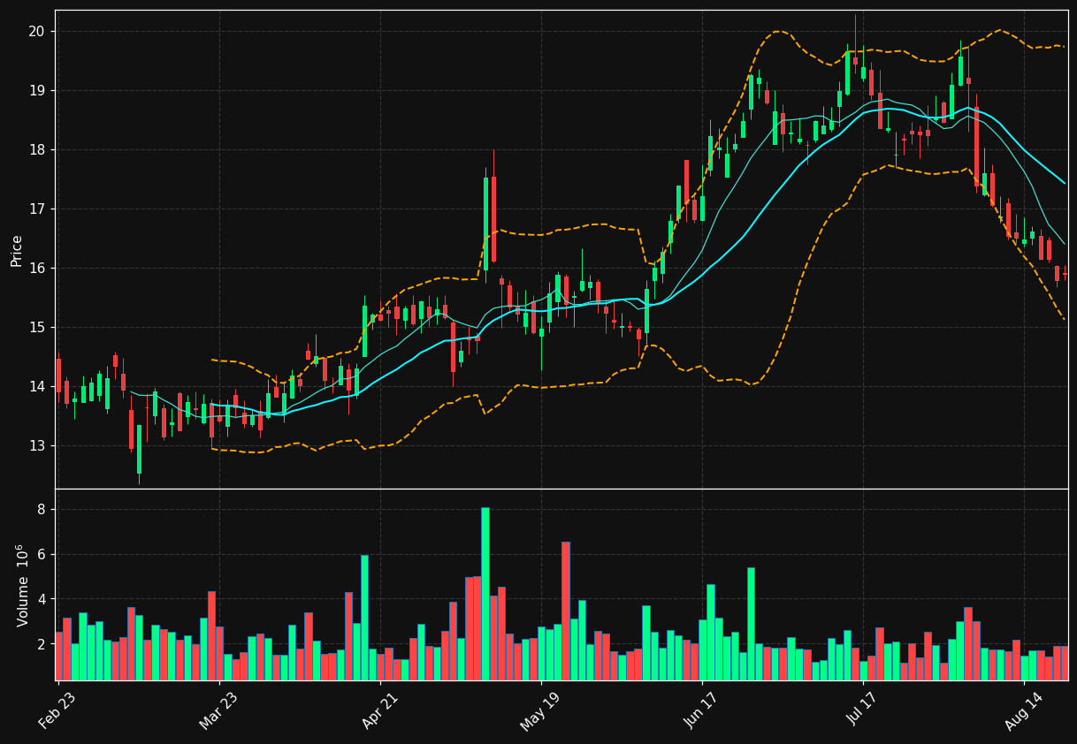The image size is (1077, 744).
Task: Click the price axis value 14
Action: [36, 386]
